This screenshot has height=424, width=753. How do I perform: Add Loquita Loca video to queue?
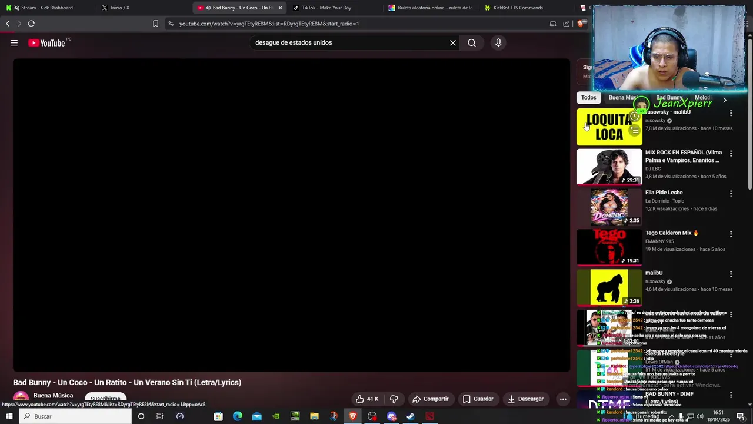[635, 131]
